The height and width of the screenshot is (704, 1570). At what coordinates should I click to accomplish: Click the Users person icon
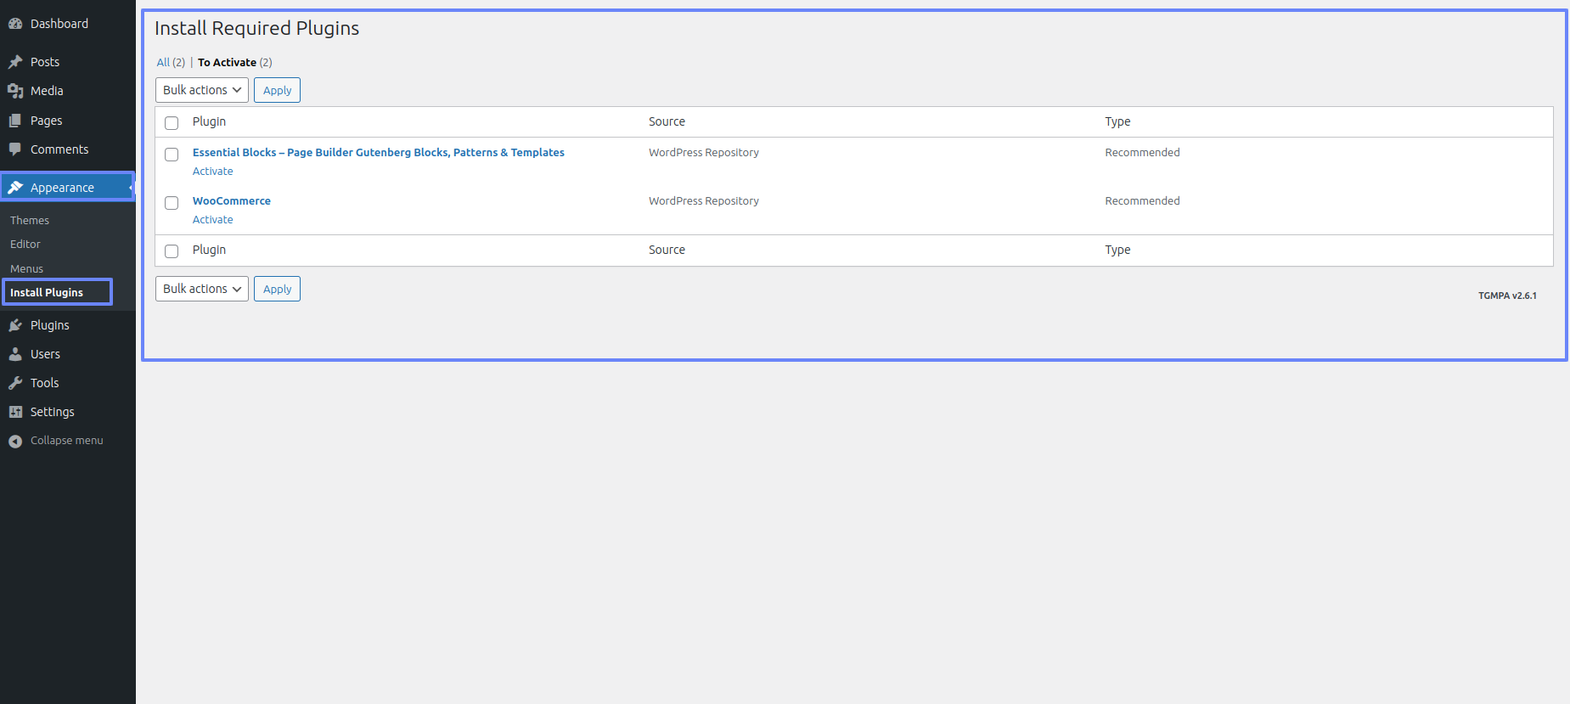[x=15, y=354]
